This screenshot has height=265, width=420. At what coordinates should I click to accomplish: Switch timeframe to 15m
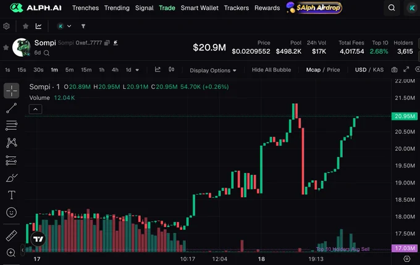[86, 70]
